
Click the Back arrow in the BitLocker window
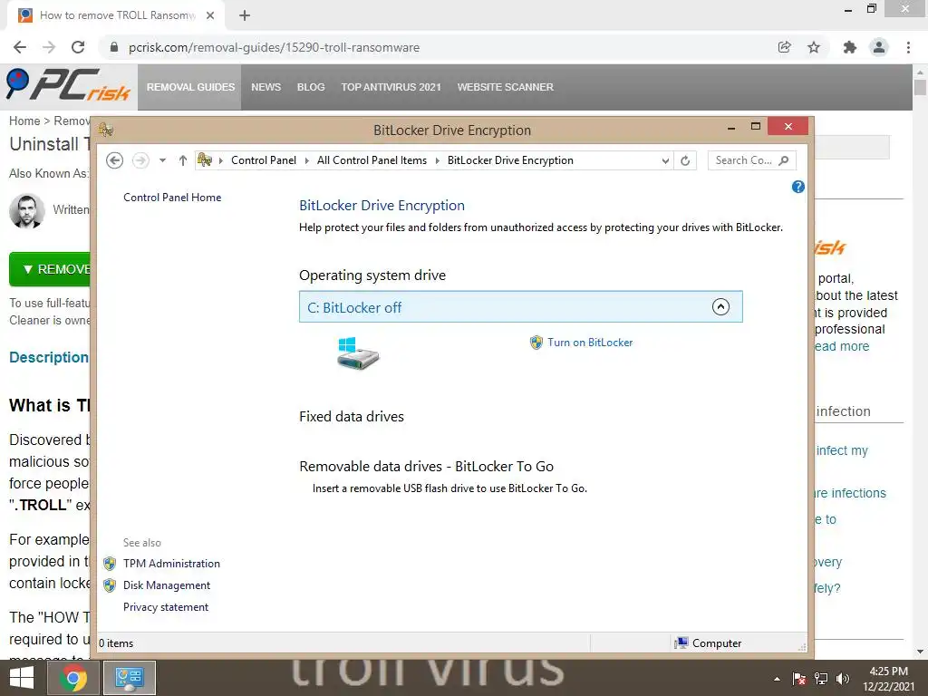tap(115, 160)
